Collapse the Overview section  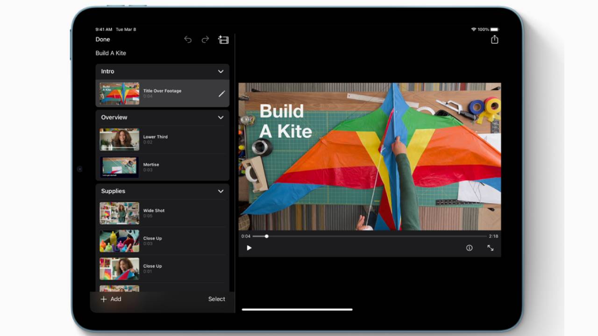[x=221, y=117]
